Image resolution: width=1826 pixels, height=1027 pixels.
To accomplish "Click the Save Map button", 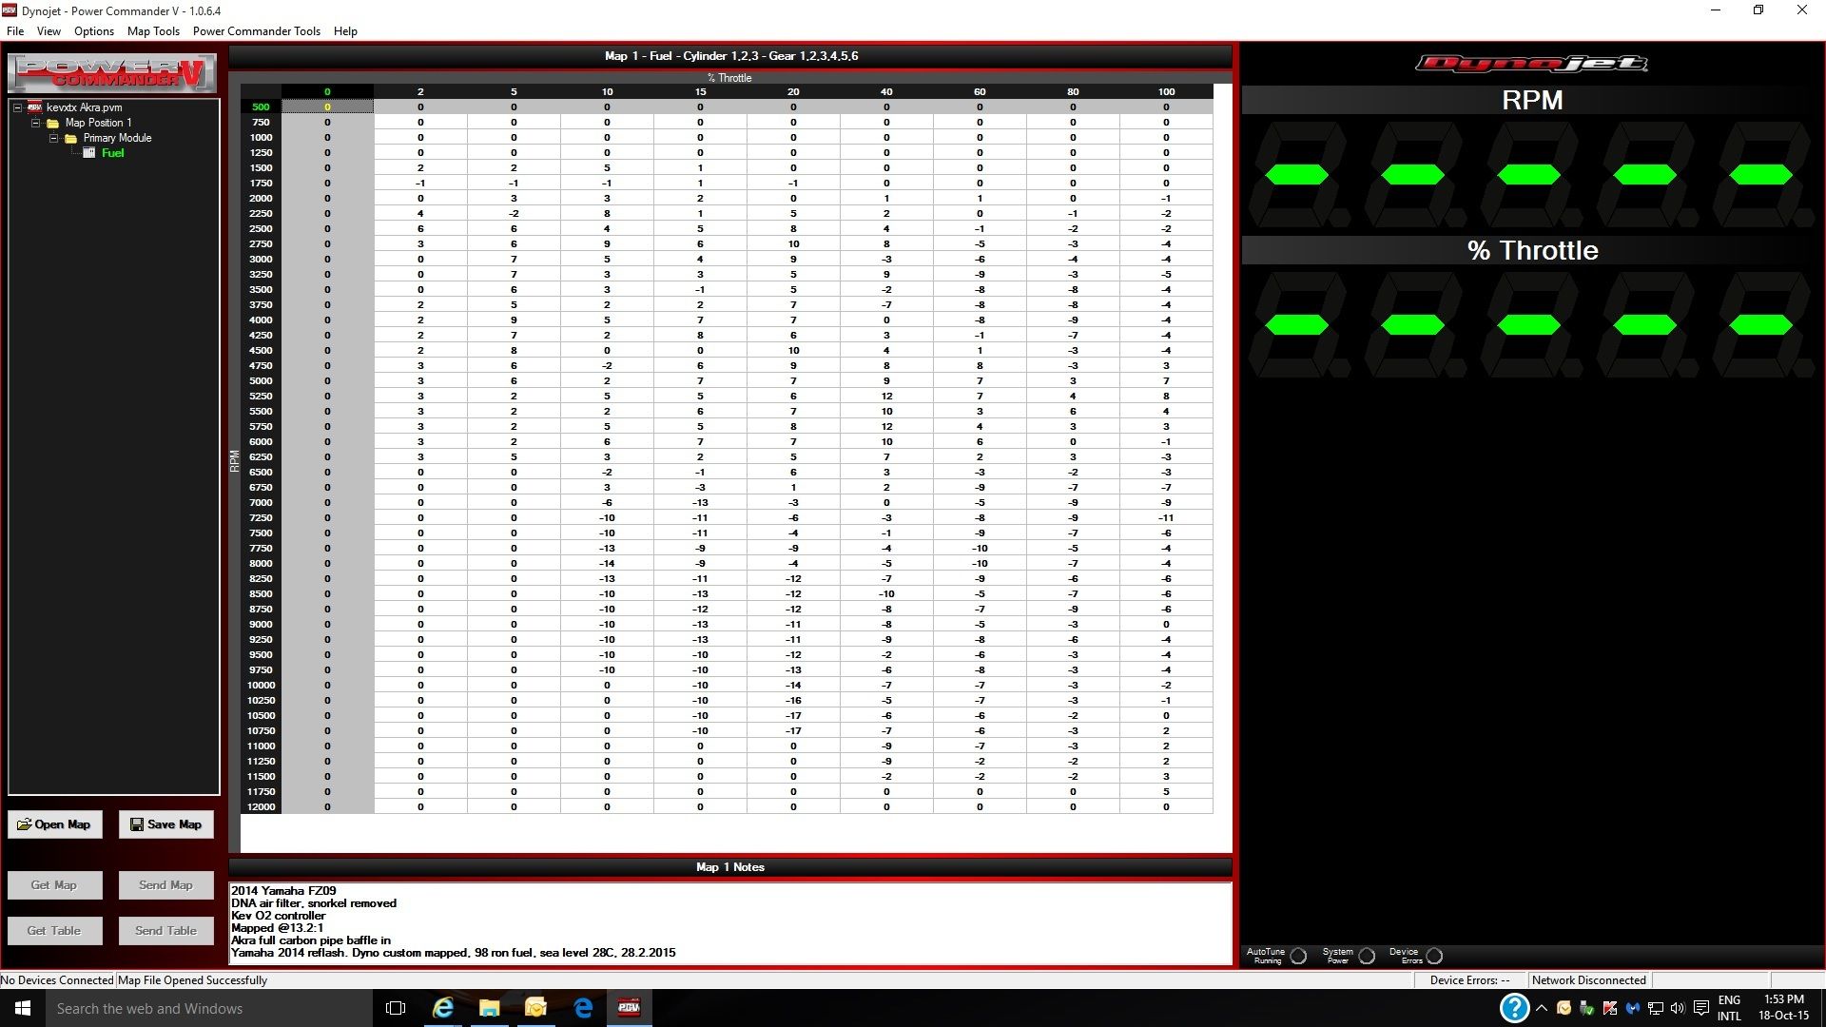I will pyautogui.click(x=165, y=824).
